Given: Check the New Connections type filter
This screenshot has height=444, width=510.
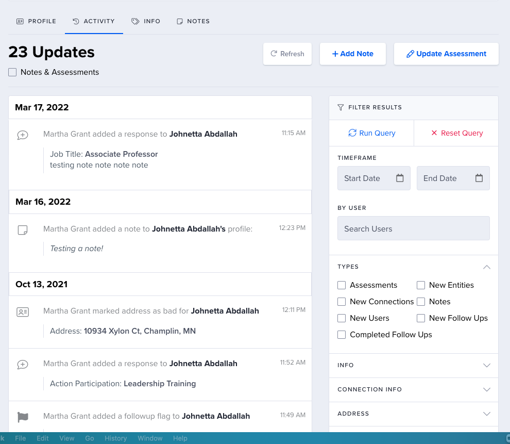Looking at the screenshot, I should tap(342, 302).
